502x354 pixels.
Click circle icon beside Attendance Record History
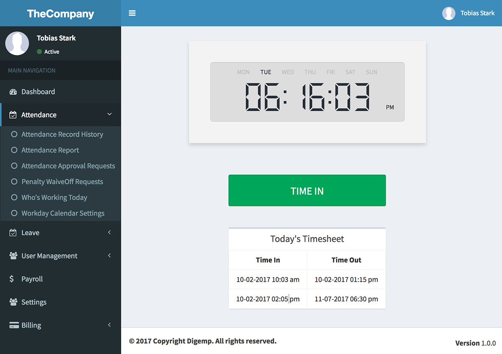pyautogui.click(x=14, y=135)
